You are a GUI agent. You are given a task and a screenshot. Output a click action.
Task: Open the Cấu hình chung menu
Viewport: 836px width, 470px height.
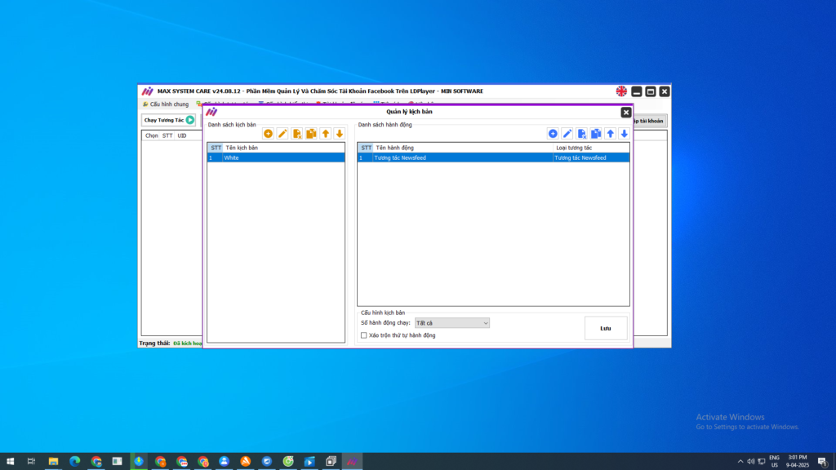[x=166, y=104]
